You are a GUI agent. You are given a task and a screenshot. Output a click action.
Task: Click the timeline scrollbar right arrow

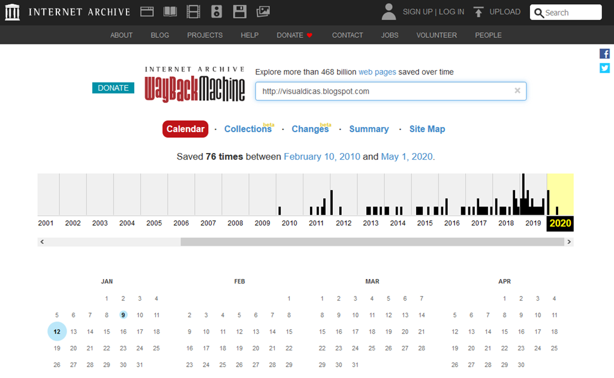point(570,242)
